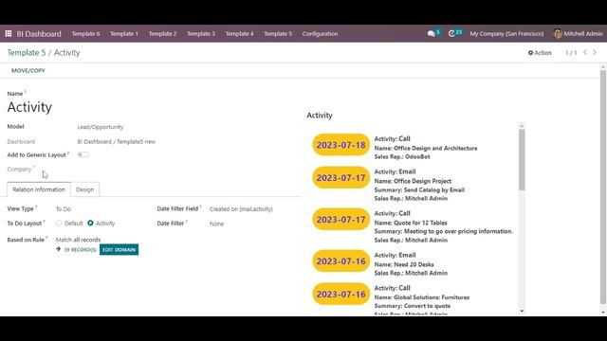Open Template 1 menu
The height and width of the screenshot is (341, 607).
(x=124, y=34)
